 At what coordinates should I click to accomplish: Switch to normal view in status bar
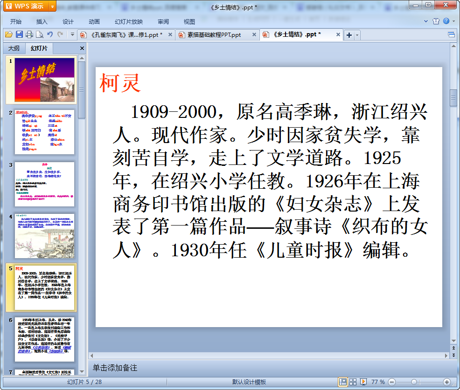tap(343, 382)
